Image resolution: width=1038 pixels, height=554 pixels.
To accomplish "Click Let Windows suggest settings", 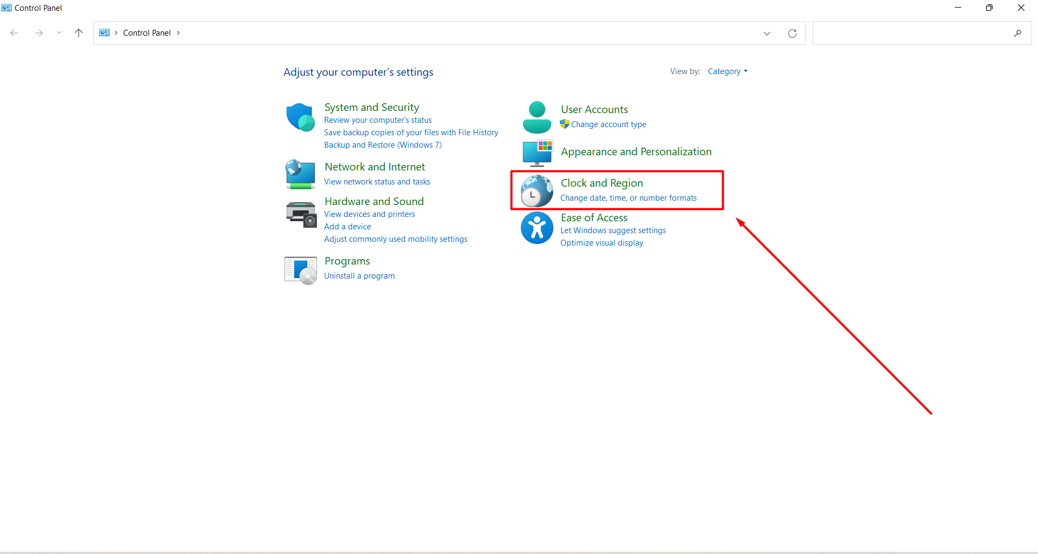I will (x=613, y=230).
